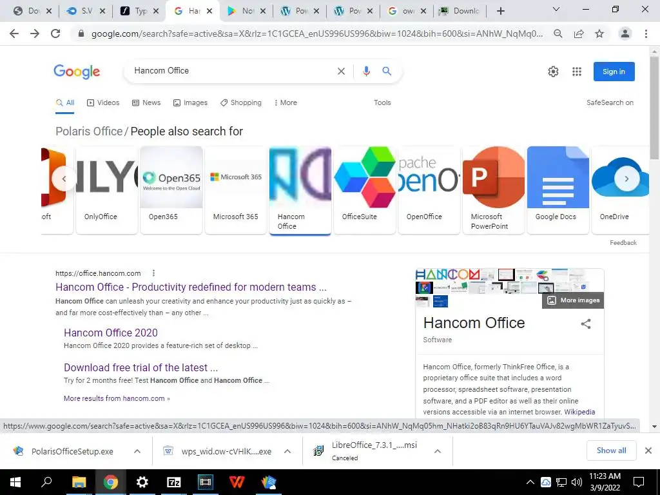This screenshot has height=495, width=660.
Task: Open Hancom Office Productivity redefined result
Action: (x=191, y=287)
